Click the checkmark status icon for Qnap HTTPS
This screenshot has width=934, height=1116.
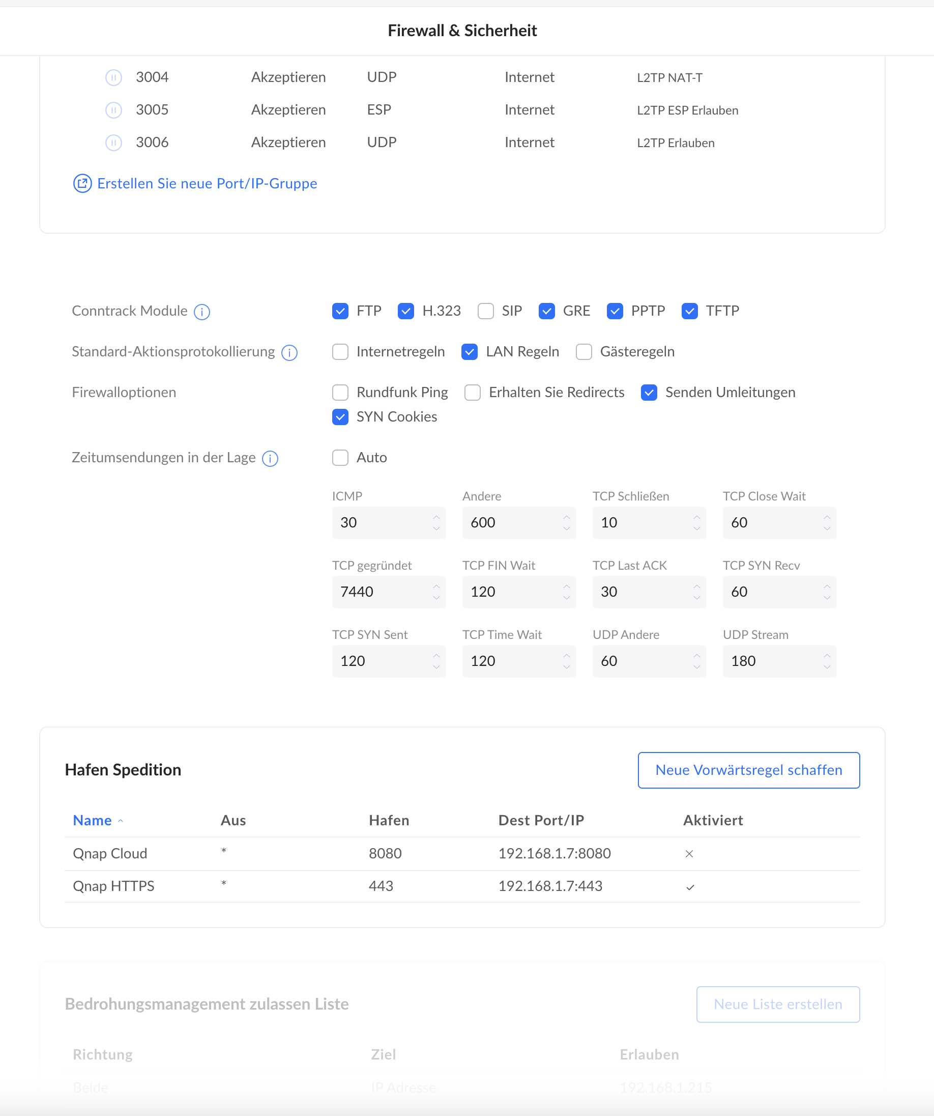(x=690, y=886)
